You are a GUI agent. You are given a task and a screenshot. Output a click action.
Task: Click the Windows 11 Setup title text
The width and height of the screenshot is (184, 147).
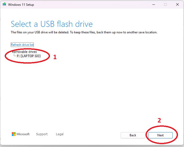pos(21,5)
